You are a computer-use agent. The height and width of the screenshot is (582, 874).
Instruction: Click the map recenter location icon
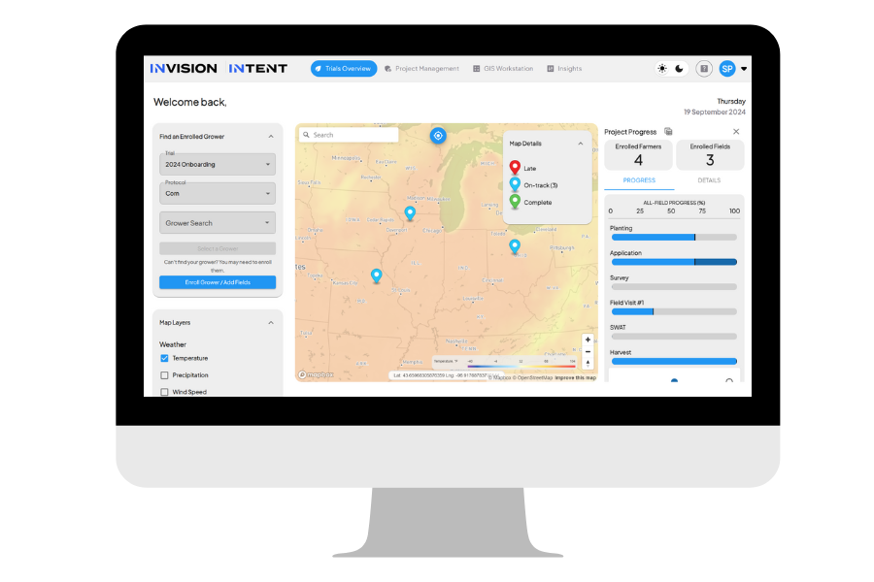[x=438, y=136]
